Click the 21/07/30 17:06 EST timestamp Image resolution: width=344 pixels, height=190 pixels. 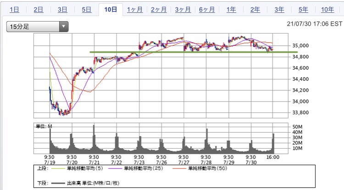point(314,24)
